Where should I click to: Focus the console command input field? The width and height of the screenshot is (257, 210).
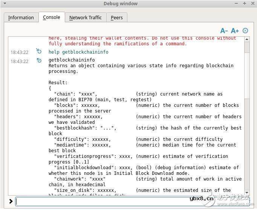113,201
